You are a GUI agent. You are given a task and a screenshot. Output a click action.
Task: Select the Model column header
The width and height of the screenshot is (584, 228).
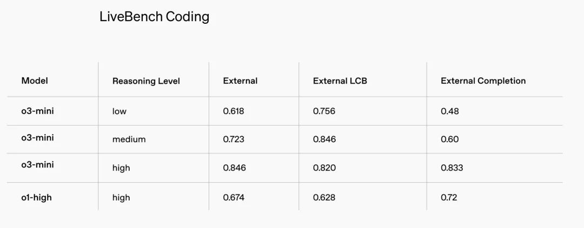click(x=35, y=81)
